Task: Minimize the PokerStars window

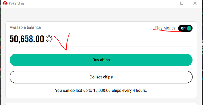Action: (169, 3)
